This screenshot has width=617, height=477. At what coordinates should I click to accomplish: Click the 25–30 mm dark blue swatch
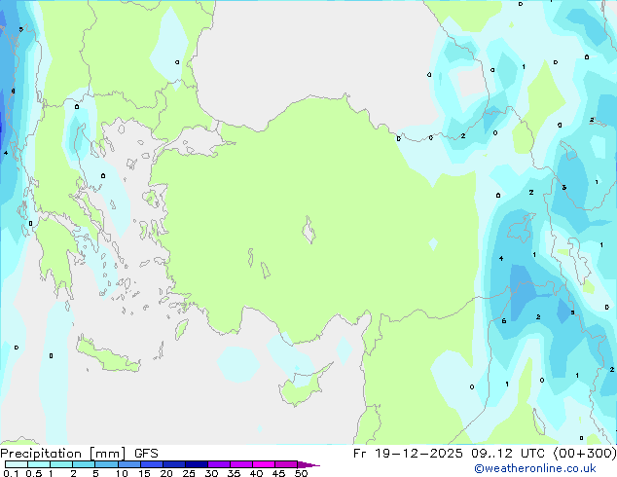point(197,464)
